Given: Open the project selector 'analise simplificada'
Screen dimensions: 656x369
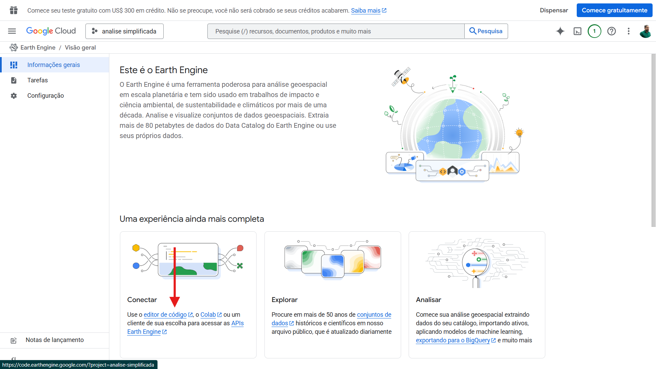Looking at the screenshot, I should pos(124,31).
